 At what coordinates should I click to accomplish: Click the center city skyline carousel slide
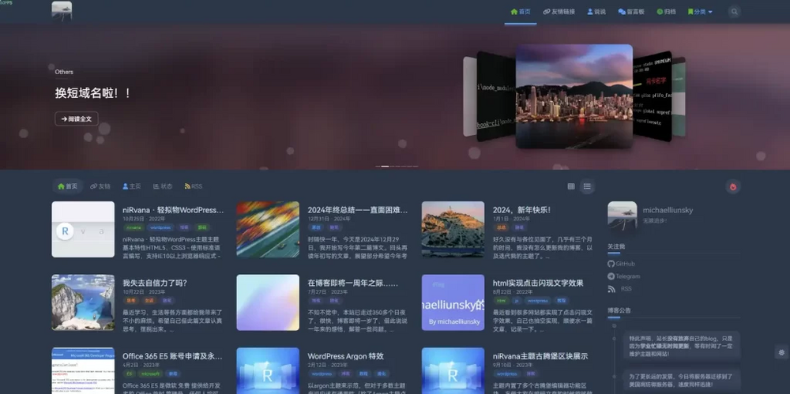click(574, 96)
